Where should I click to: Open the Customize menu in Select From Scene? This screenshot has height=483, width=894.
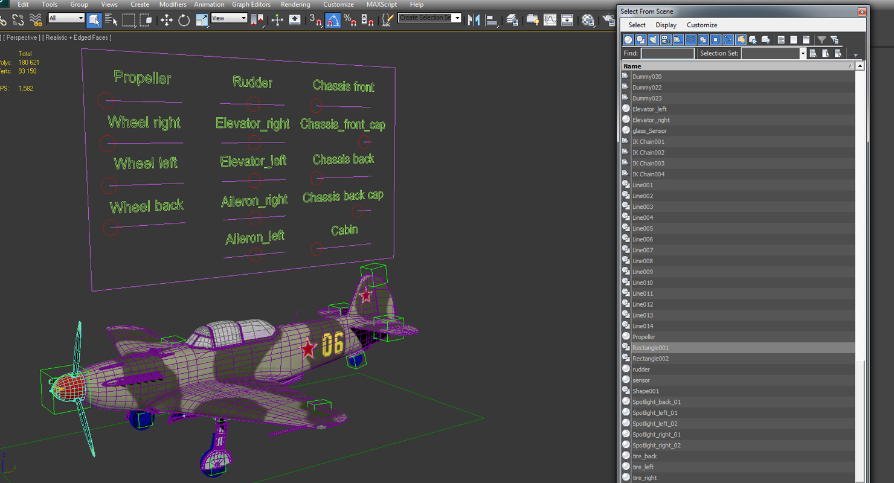(702, 25)
